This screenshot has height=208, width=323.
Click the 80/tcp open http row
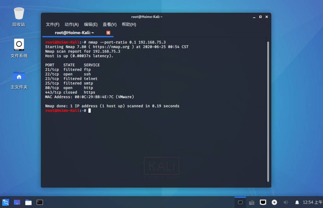(69, 88)
